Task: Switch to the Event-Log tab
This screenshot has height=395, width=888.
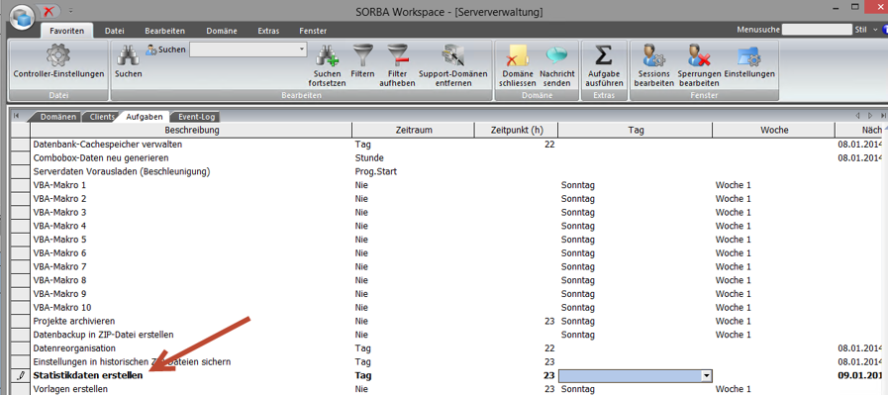Action: [x=196, y=117]
